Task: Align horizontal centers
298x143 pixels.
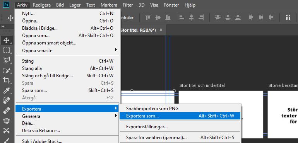Action: click(191, 17)
